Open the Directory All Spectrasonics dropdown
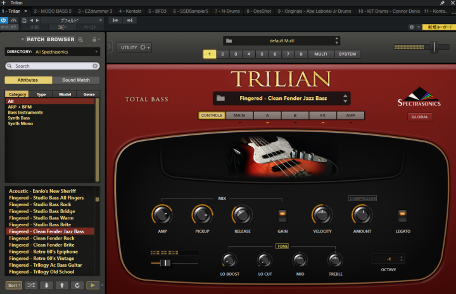 (53, 52)
